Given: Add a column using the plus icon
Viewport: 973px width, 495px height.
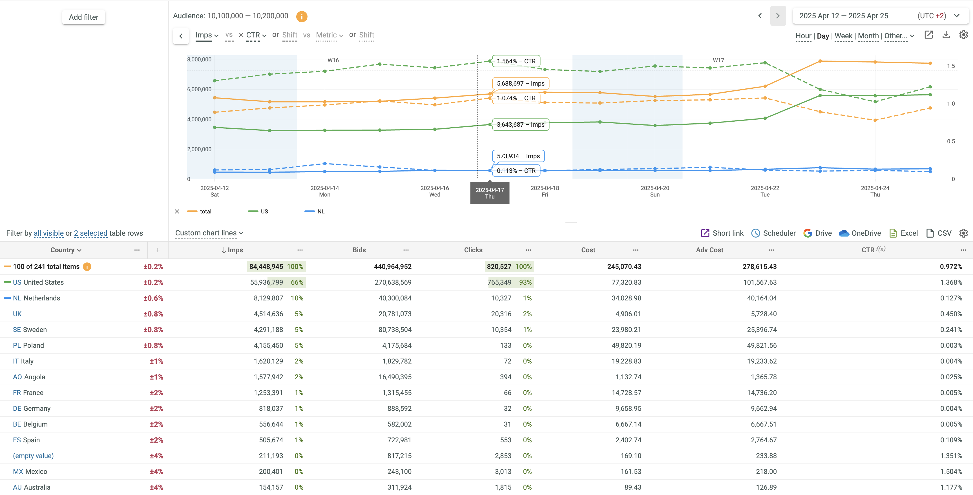Looking at the screenshot, I should tap(158, 250).
